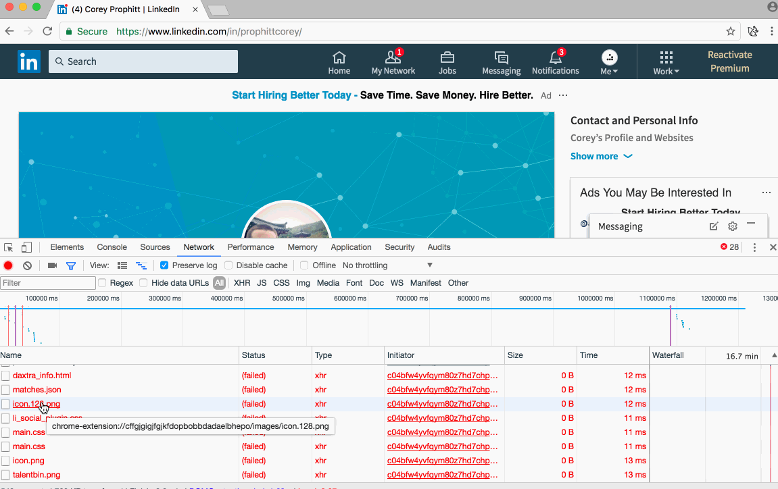
Task: Stop recording the network log
Action: (x=8, y=265)
